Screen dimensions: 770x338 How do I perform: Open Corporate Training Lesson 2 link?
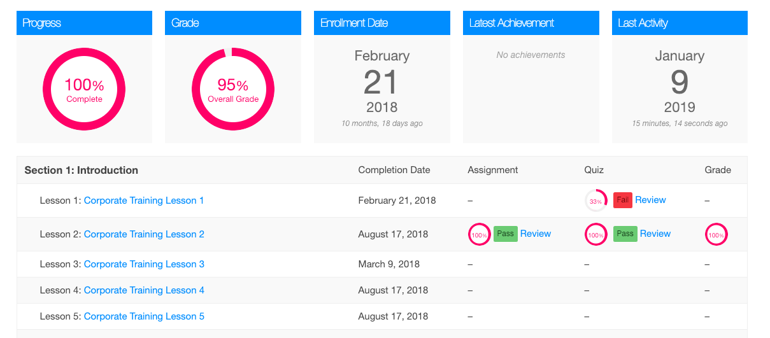(144, 234)
